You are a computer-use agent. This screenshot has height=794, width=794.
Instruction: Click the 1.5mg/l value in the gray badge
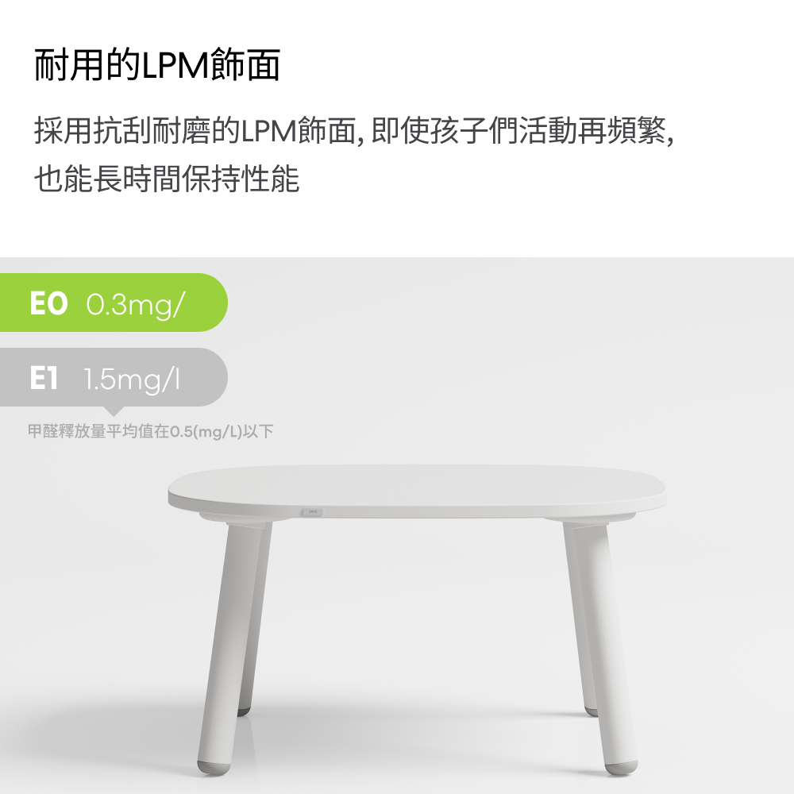132,380
